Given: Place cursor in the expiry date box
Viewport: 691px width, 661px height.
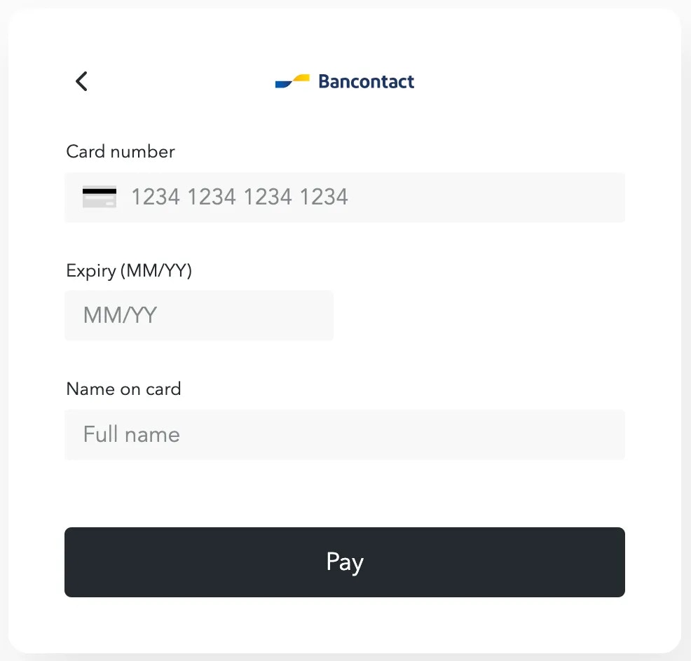Looking at the screenshot, I should click(199, 315).
